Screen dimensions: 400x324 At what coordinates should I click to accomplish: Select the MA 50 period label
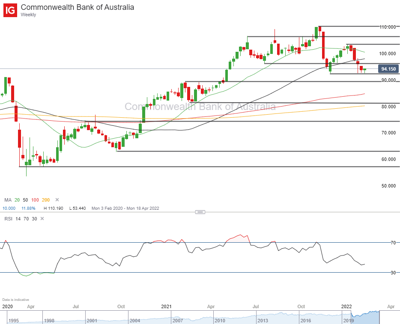click(26, 200)
